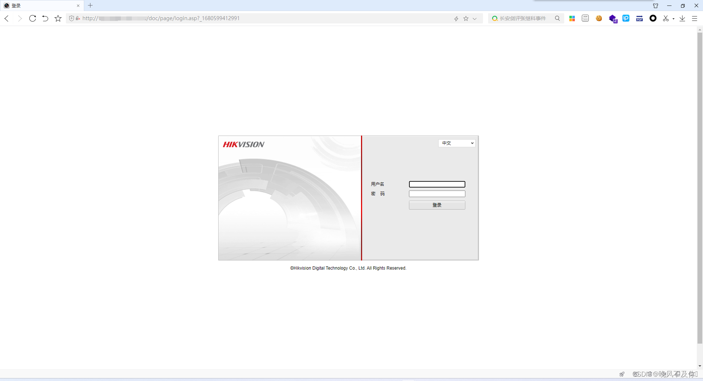The height and width of the screenshot is (381, 703).
Task: Open the blue IP extension
Action: [x=626, y=18]
